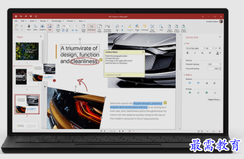Insert a New Text Box
The image size is (244, 159).
coord(152,28)
